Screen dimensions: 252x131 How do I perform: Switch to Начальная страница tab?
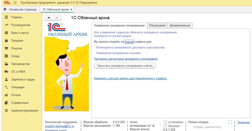[20, 9]
